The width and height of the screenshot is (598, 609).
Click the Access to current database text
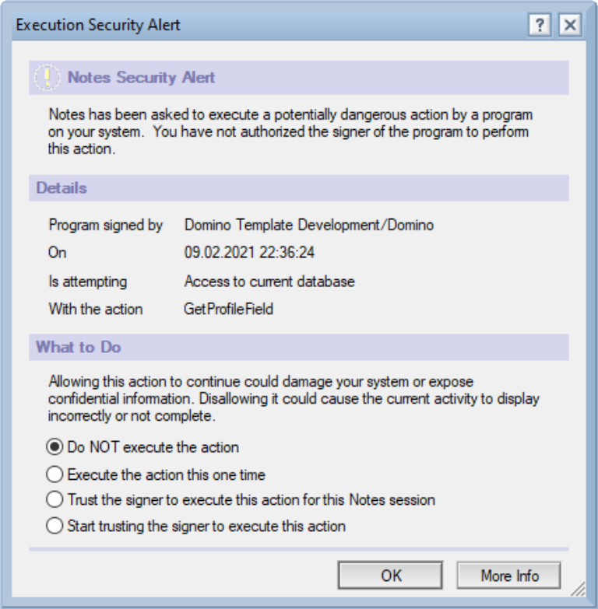(269, 282)
